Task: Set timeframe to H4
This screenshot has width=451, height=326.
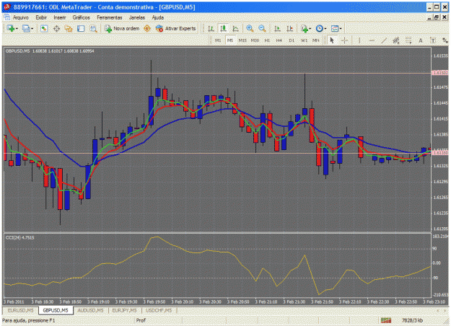Action: pos(279,40)
